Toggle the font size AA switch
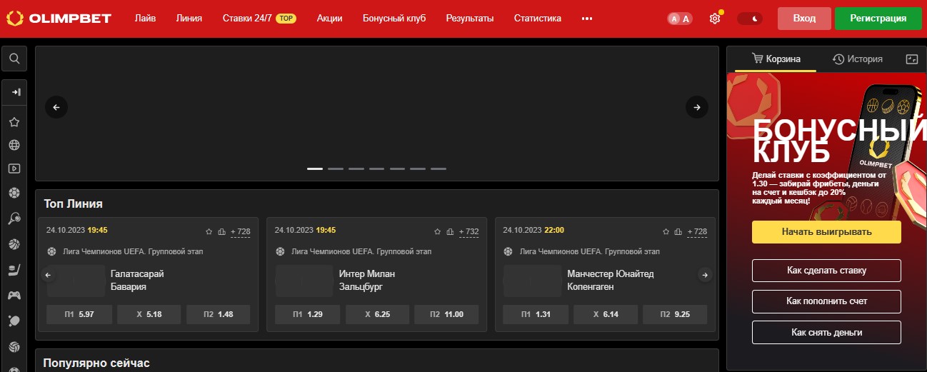This screenshot has height=372, width=927. (x=679, y=19)
